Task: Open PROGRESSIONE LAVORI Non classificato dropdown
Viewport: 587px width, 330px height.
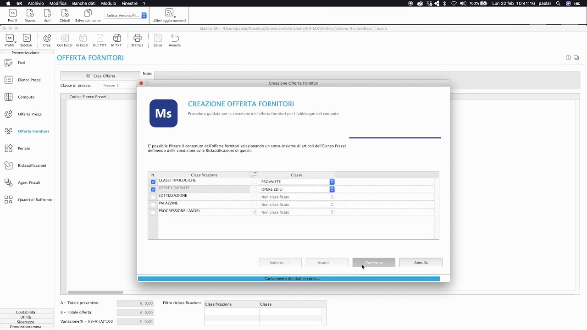Action: 297,212
